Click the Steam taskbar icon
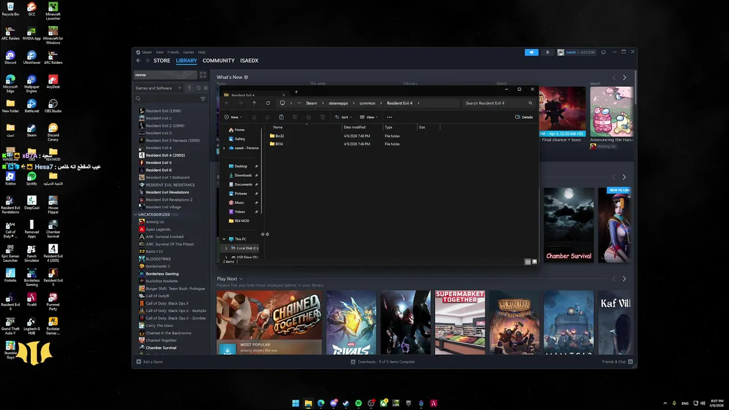The width and height of the screenshot is (729, 410). 346,403
